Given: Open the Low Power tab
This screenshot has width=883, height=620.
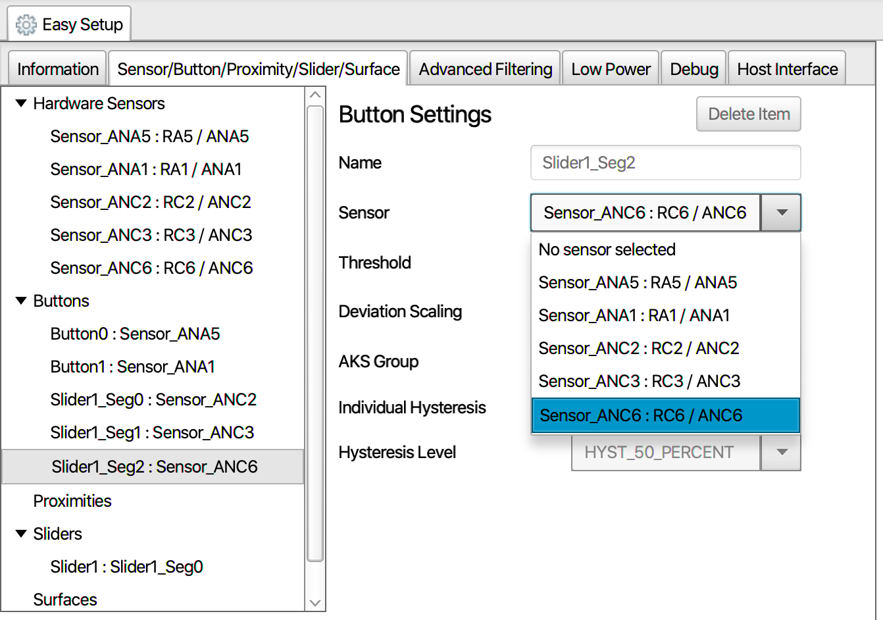Looking at the screenshot, I should click(610, 68).
